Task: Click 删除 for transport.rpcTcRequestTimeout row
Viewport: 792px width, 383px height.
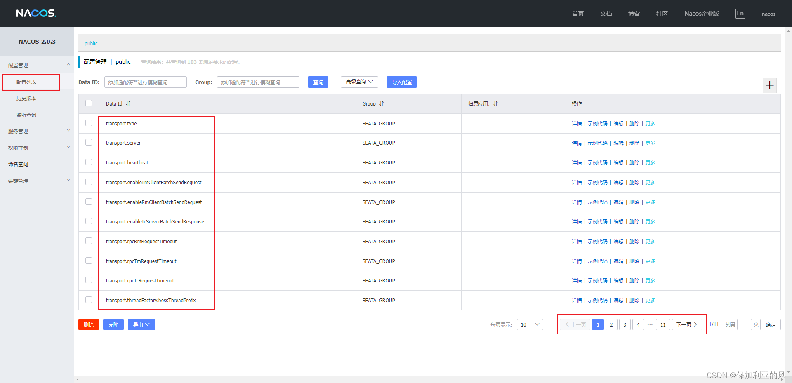Action: click(x=634, y=281)
